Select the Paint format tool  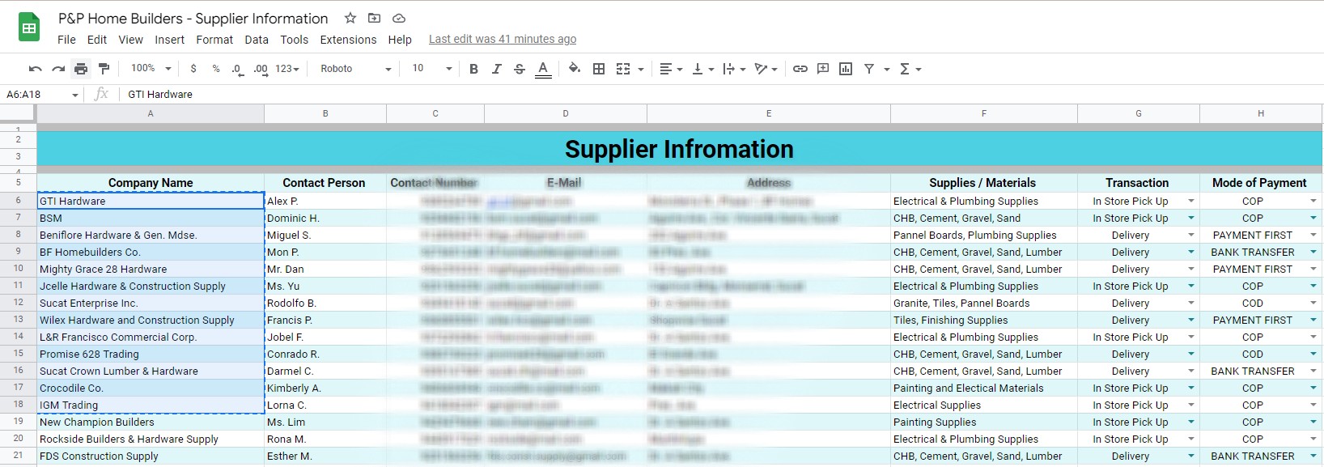(104, 69)
